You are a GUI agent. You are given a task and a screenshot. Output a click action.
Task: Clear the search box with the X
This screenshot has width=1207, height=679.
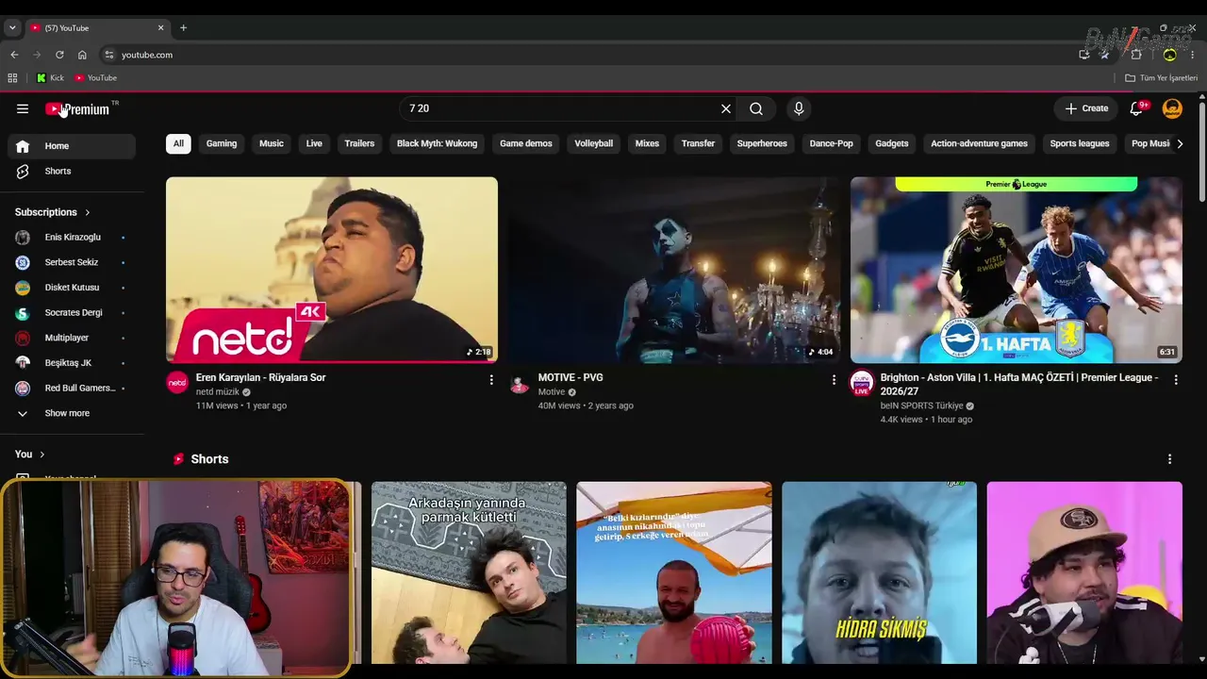coord(726,108)
